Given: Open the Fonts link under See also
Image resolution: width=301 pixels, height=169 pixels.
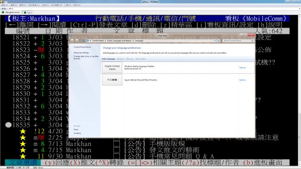Looking at the screenshot, I should (76, 130).
